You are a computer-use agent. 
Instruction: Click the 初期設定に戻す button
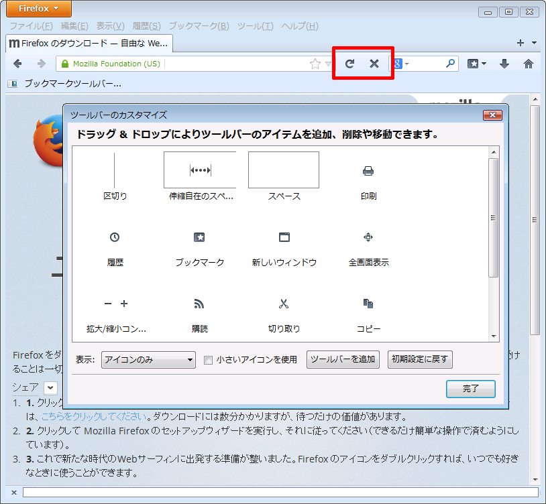(420, 359)
